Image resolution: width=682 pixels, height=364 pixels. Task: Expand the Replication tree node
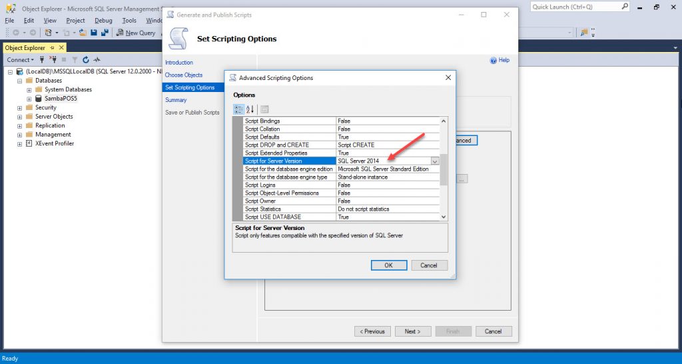pos(19,126)
